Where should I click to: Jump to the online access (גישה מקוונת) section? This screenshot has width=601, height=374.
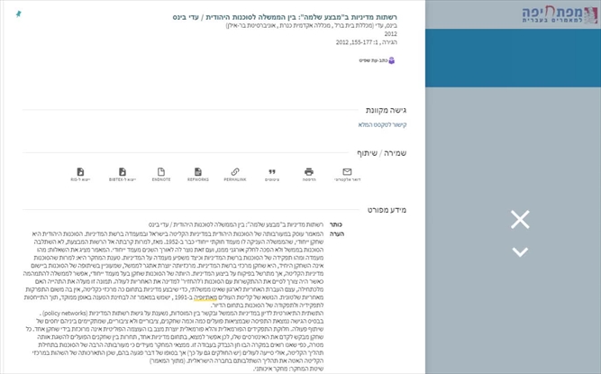[386, 109]
